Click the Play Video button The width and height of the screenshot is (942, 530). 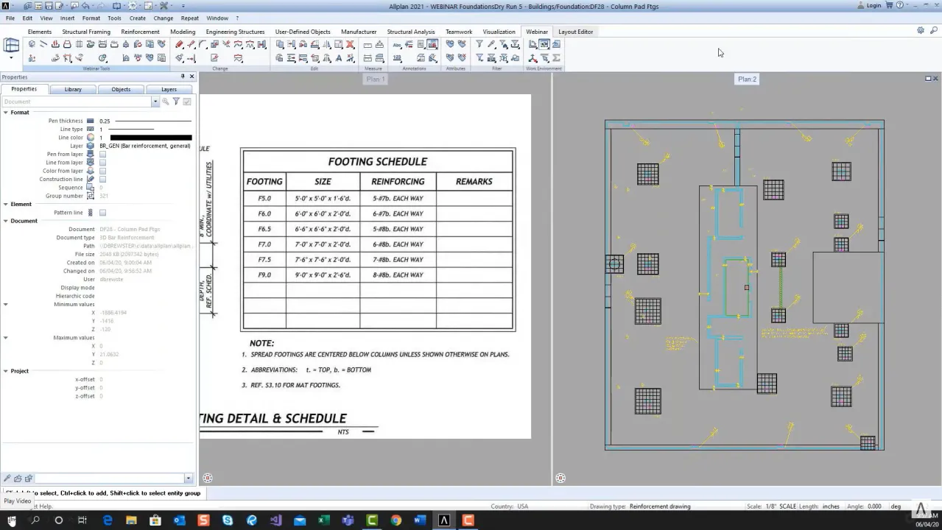(17, 501)
